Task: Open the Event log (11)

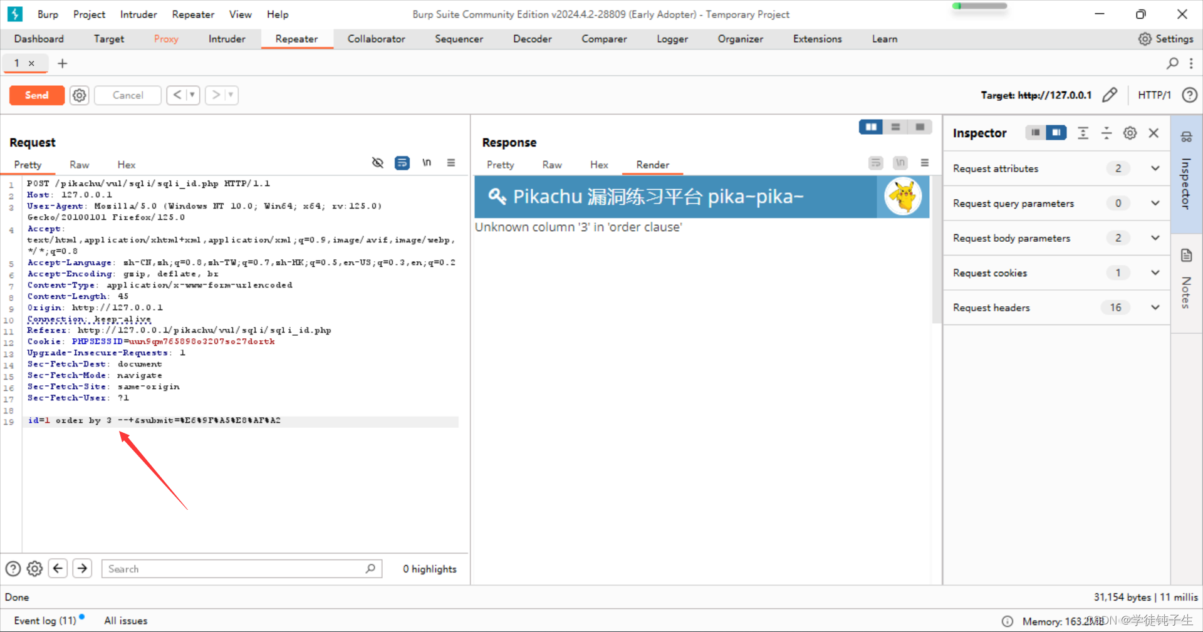Action: [x=45, y=621]
